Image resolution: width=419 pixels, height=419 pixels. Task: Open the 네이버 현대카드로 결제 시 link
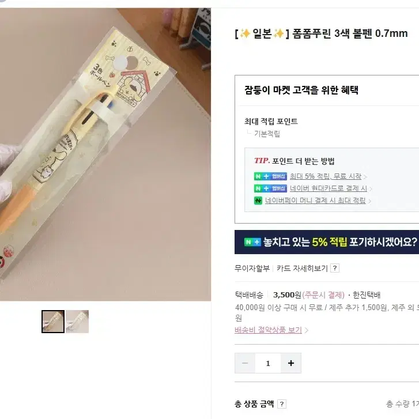tap(329, 188)
